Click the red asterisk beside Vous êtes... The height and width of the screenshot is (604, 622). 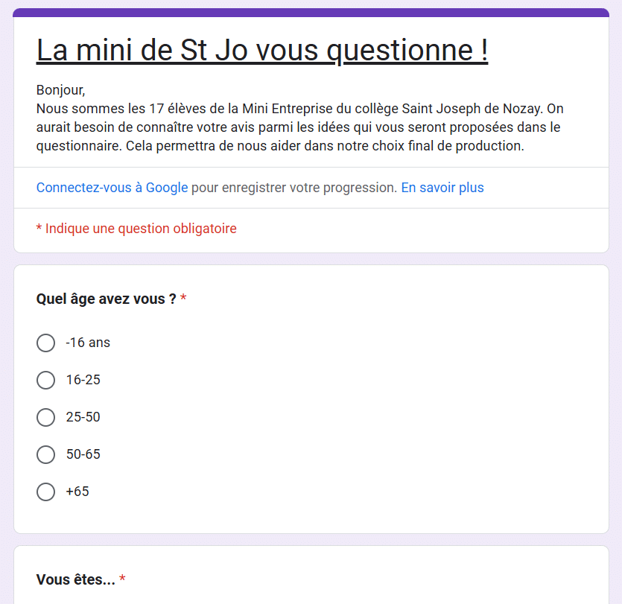pos(123,578)
